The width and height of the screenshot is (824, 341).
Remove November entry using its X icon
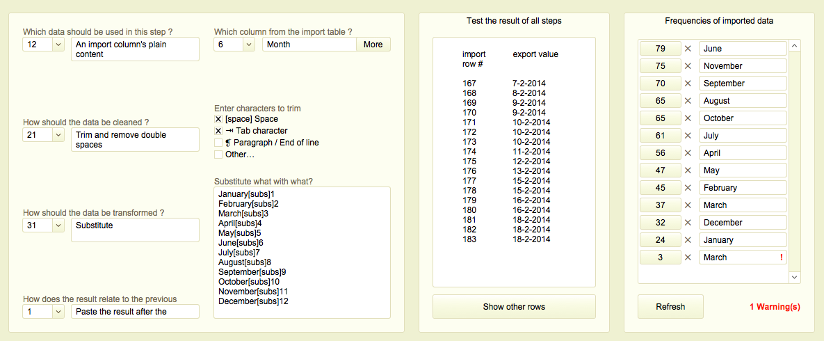tap(688, 66)
